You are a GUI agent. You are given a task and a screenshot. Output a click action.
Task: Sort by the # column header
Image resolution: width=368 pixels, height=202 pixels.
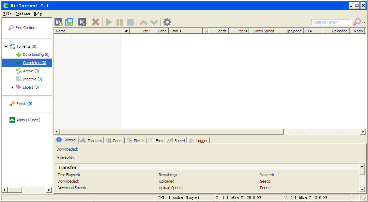click(126, 31)
